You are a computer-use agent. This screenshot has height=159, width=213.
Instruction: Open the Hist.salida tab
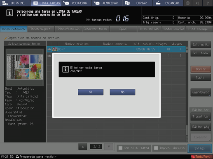pos(149,29)
